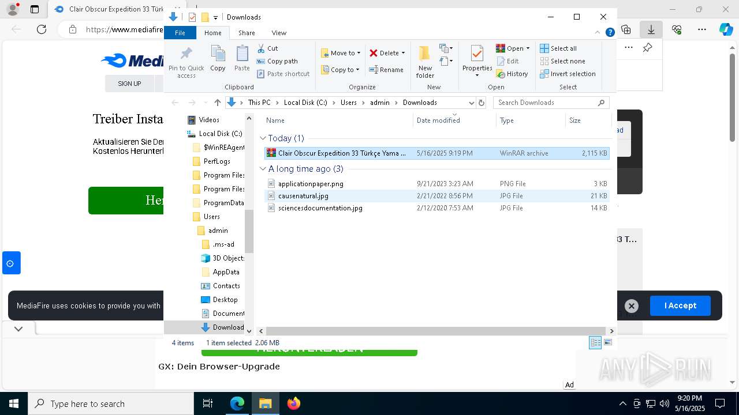Open Task View on taskbar

tap(208, 403)
